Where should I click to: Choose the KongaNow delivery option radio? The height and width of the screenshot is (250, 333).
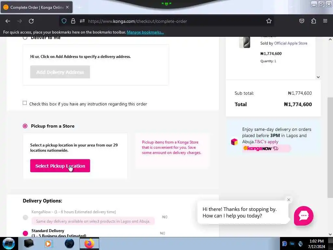pyautogui.click(x=25, y=217)
